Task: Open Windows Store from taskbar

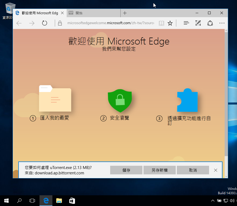Action: click(72, 201)
